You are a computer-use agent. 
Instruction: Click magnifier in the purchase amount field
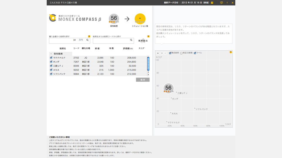point(88,40)
